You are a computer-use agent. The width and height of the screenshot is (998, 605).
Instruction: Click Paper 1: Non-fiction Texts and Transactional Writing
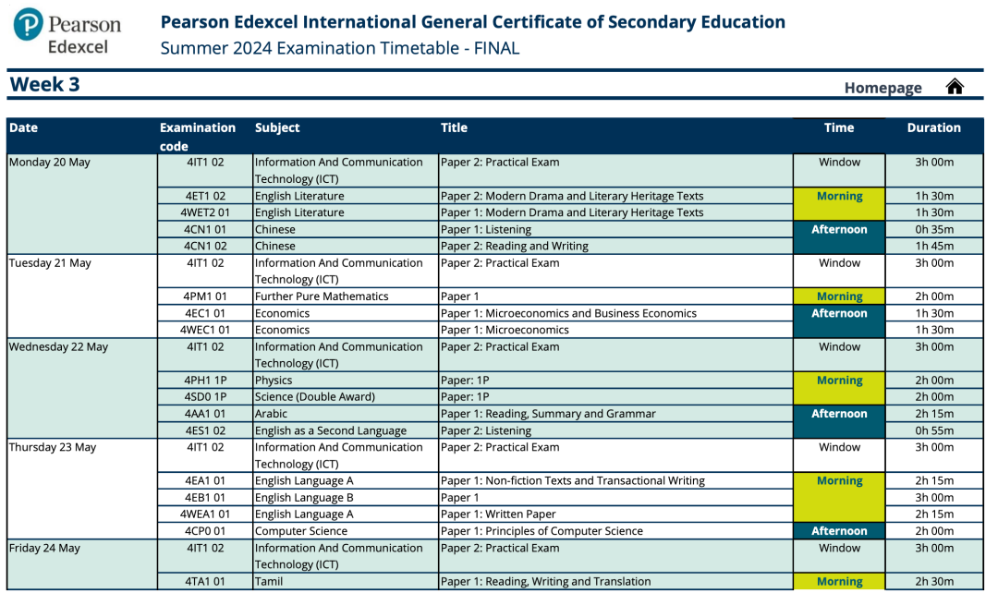click(573, 481)
